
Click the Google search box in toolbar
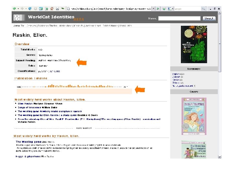[187, 9]
